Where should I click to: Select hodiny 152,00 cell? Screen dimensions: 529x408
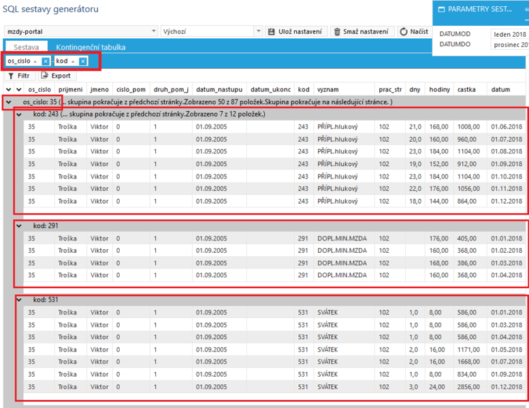click(439, 164)
